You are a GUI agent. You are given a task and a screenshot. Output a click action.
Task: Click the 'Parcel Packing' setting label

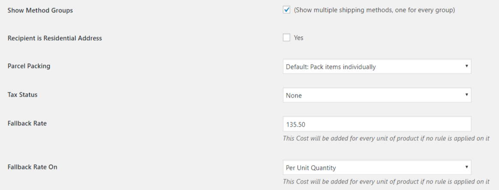(29, 66)
